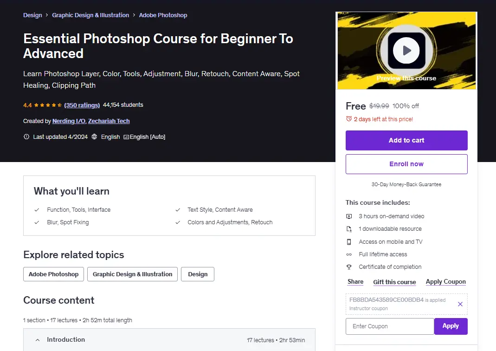Visit instructor Nerding I/O profile

pyautogui.click(x=69, y=121)
